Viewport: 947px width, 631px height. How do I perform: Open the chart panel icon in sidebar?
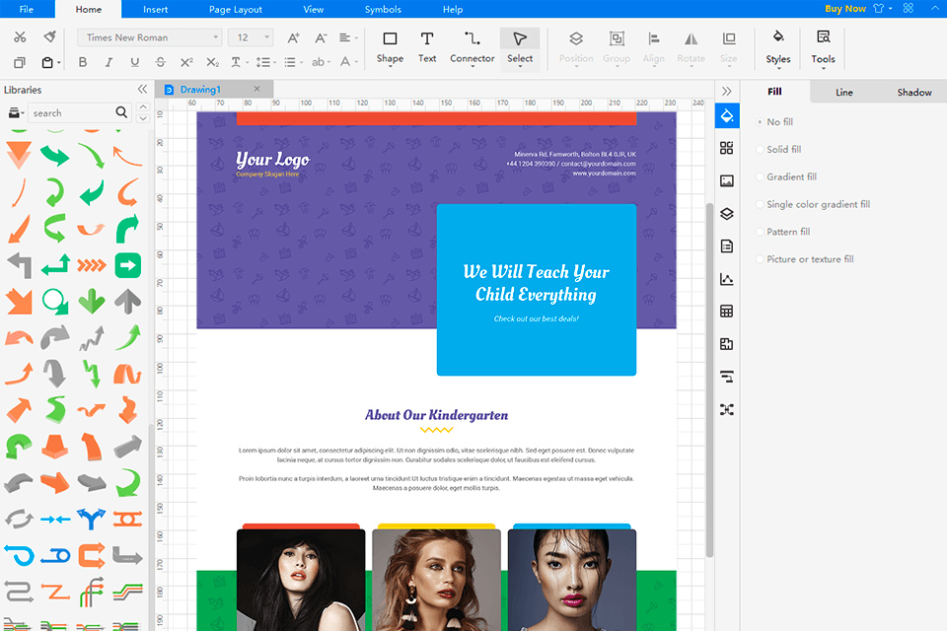(x=727, y=279)
